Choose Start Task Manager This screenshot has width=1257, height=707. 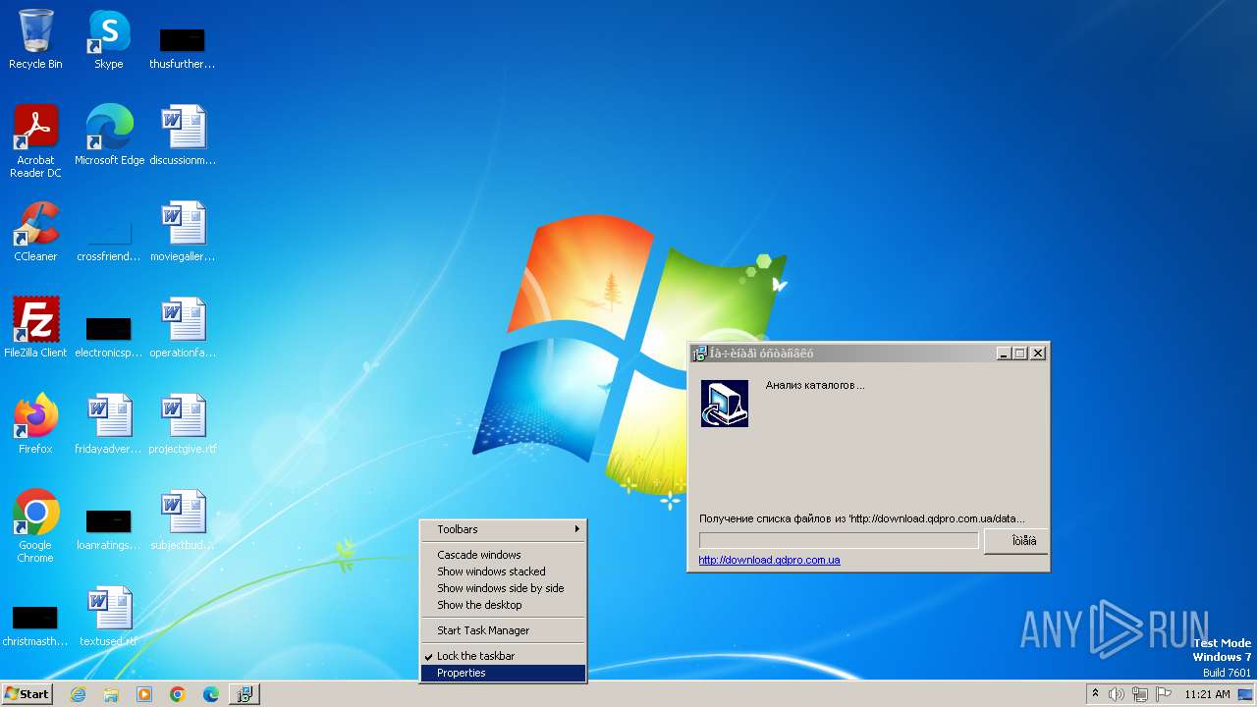pyautogui.click(x=503, y=630)
